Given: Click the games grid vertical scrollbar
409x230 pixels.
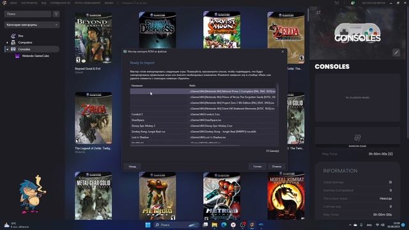Looking at the screenshot, I should click(x=307, y=15).
